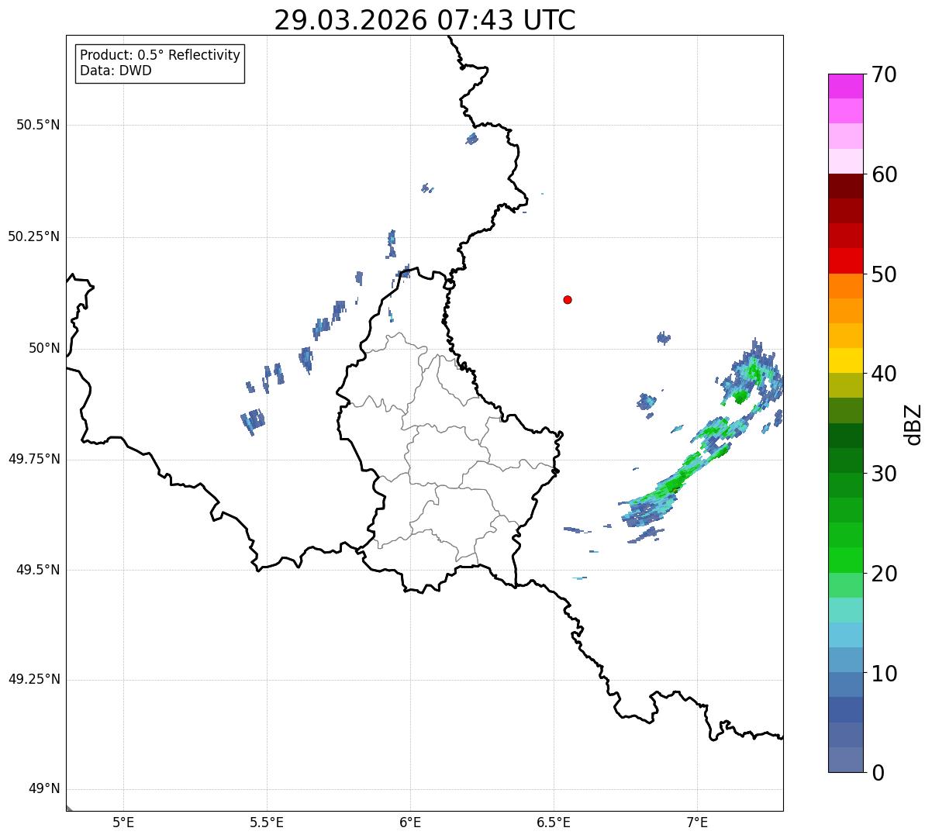The image size is (932, 838).
Task: Click the longitude label "6°E"
Action: (410, 822)
